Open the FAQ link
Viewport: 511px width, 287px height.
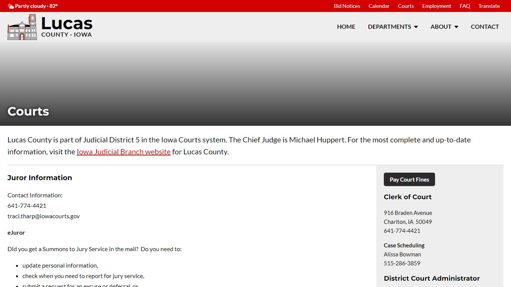pyautogui.click(x=465, y=6)
